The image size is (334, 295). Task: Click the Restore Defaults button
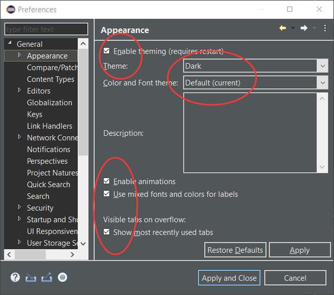235,250
